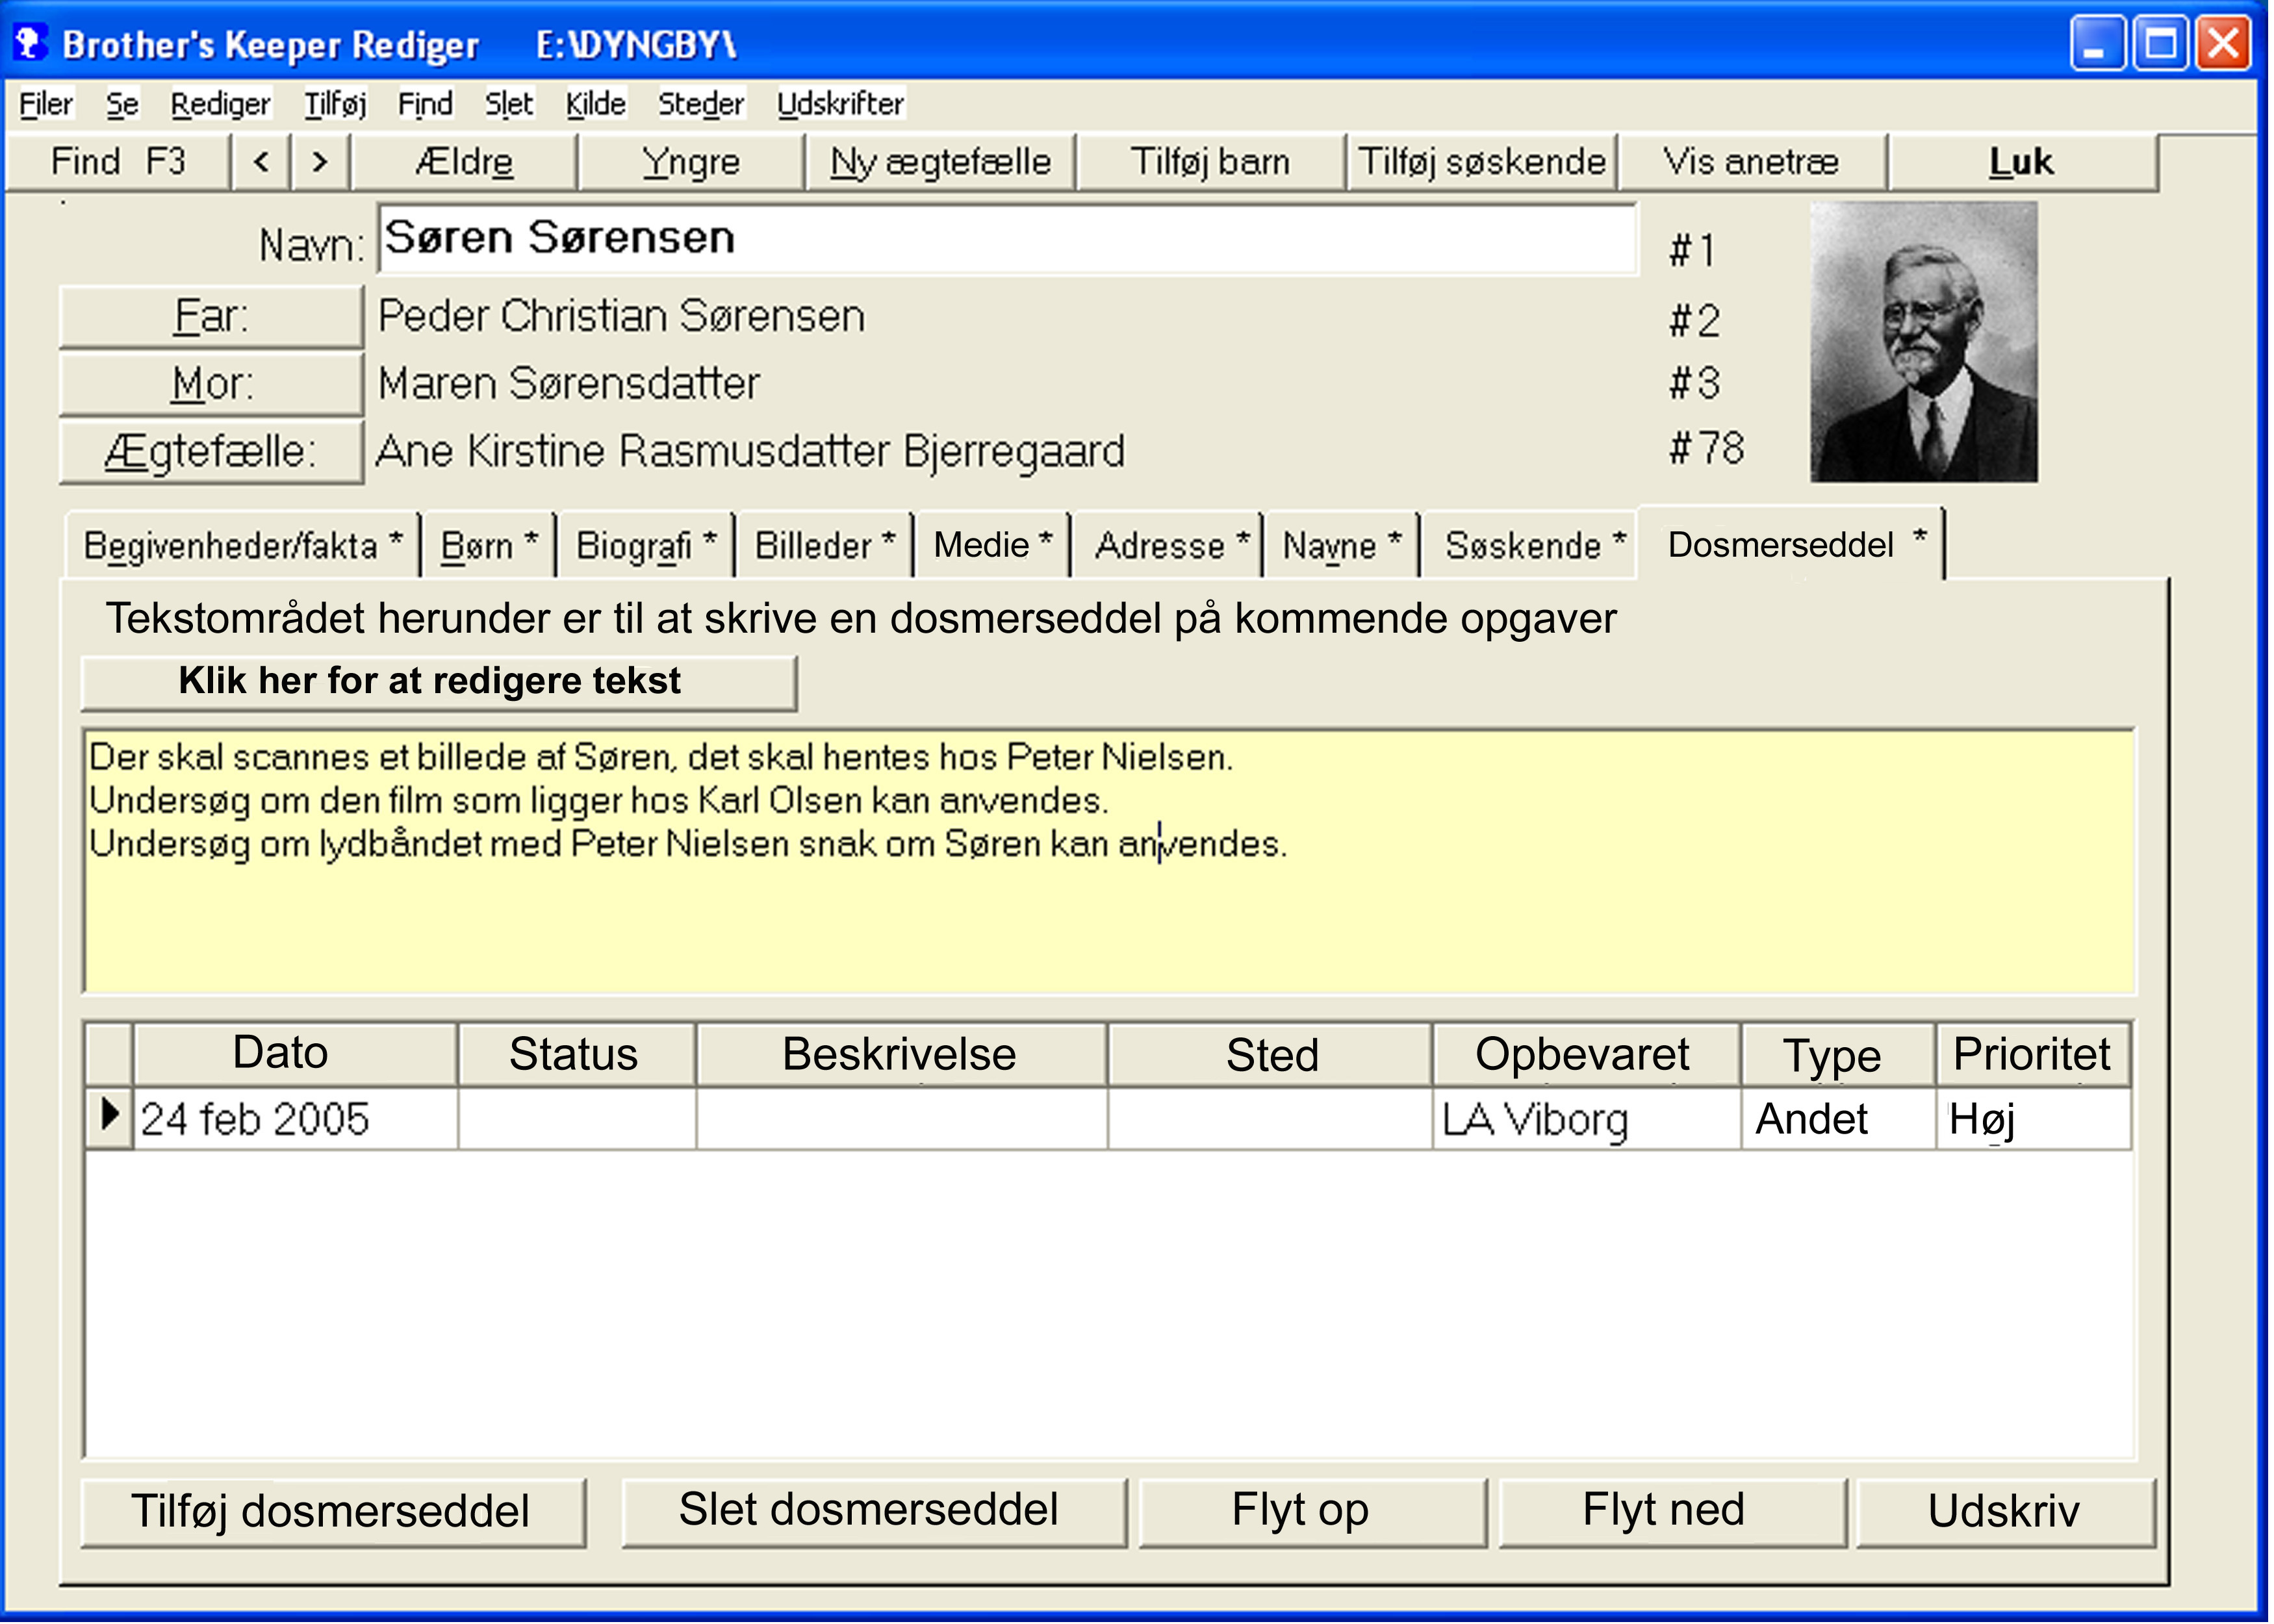The width and height of the screenshot is (2274, 1624).
Task: Click mother's name Maren Sørensdatter
Action: coord(569,384)
